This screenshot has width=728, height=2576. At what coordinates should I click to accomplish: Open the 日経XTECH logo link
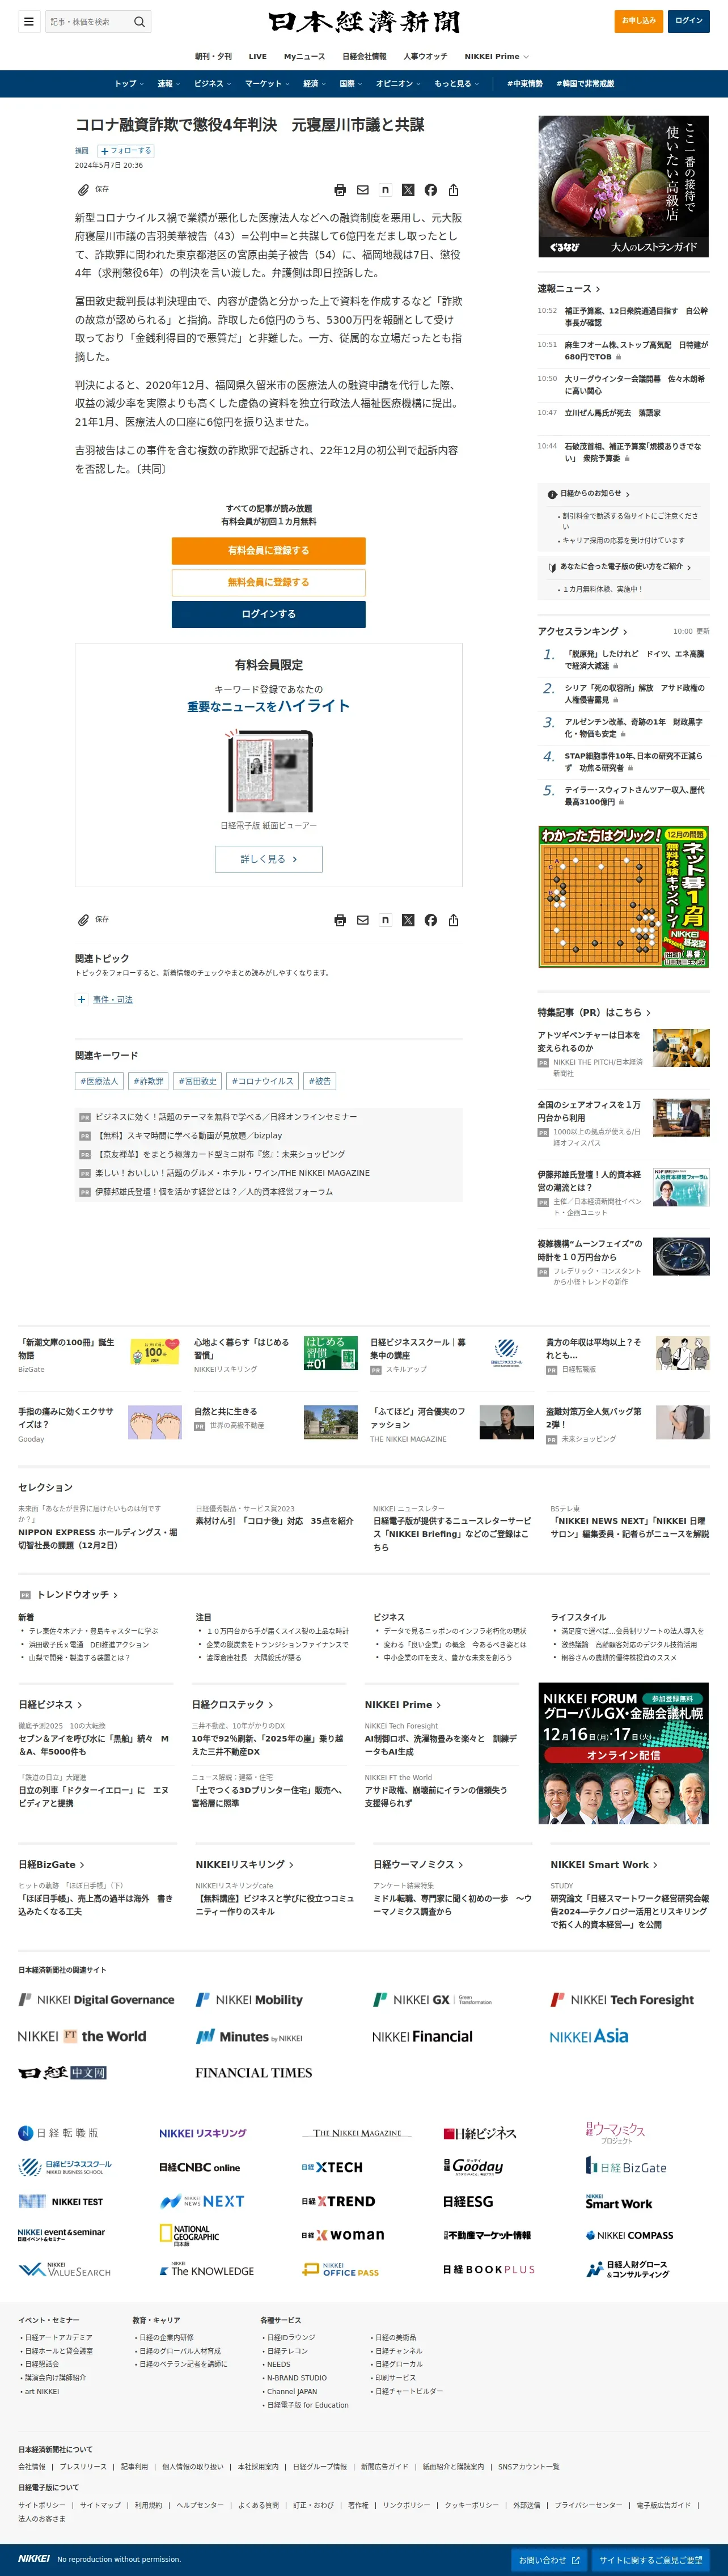coord(332,2167)
